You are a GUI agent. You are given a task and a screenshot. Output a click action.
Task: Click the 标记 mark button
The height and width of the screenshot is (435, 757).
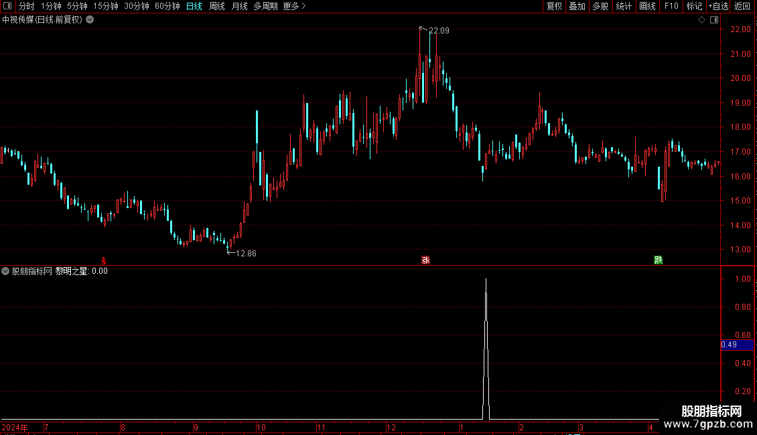click(x=694, y=6)
